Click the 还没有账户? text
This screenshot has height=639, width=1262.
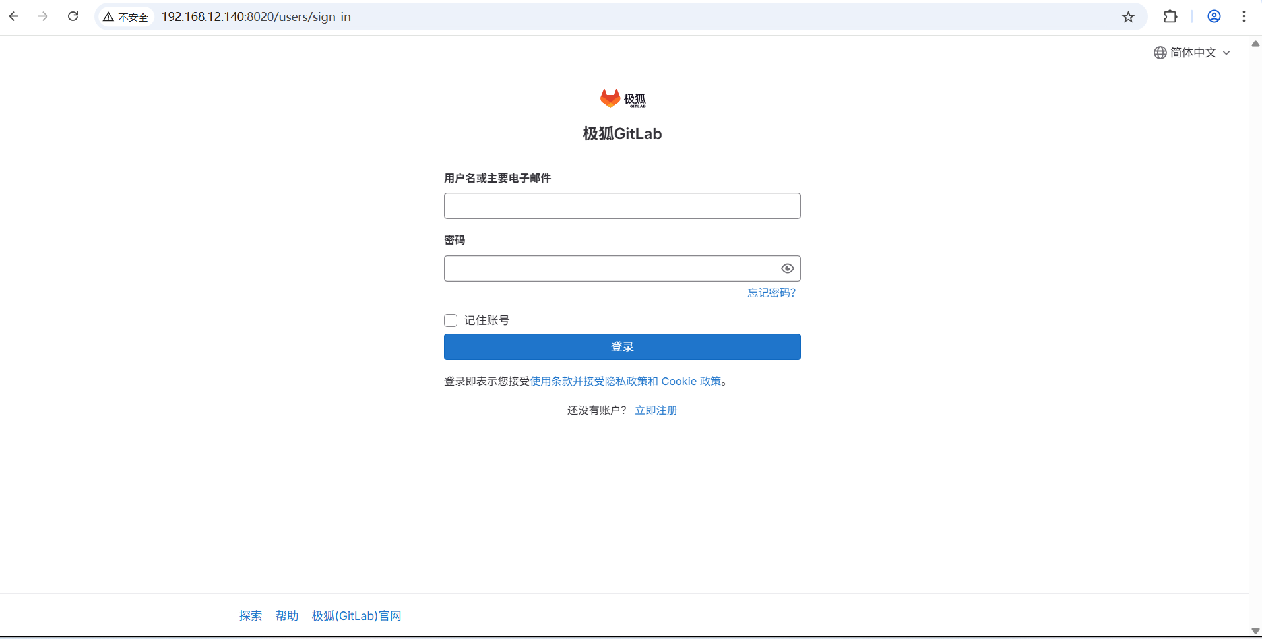click(597, 410)
